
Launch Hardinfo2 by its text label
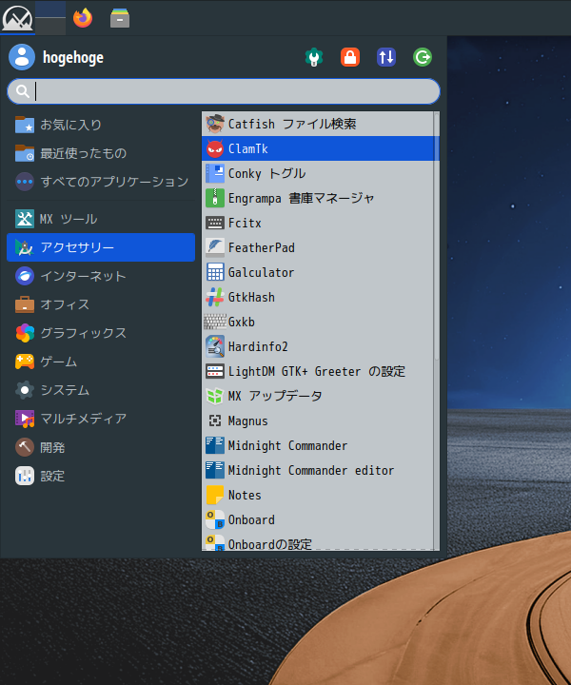pos(258,346)
